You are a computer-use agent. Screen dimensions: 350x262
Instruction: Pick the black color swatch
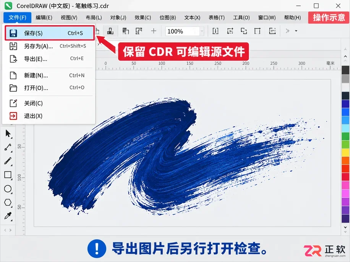tap(345, 70)
